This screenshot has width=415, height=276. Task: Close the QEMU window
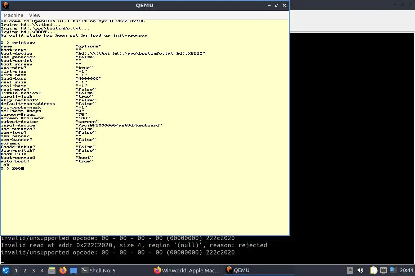[x=284, y=5]
